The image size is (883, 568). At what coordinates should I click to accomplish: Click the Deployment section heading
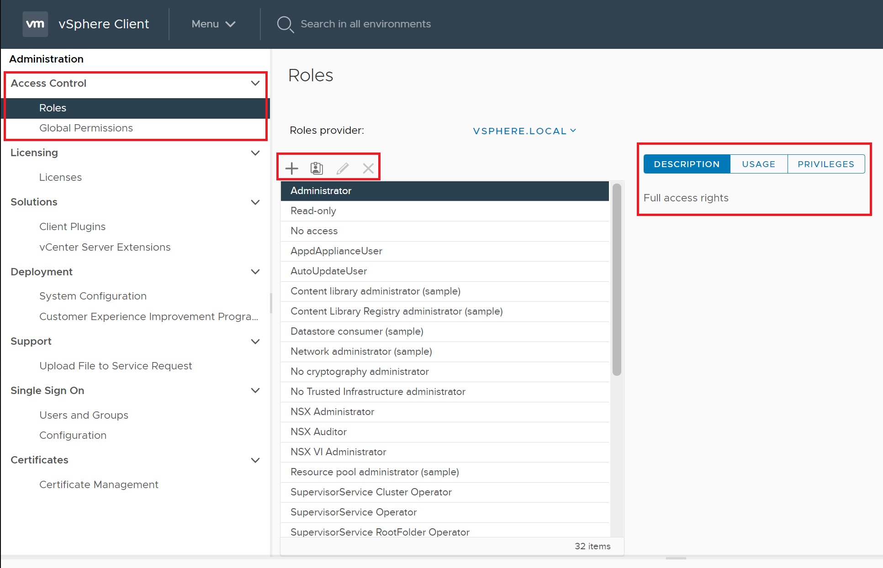42,272
